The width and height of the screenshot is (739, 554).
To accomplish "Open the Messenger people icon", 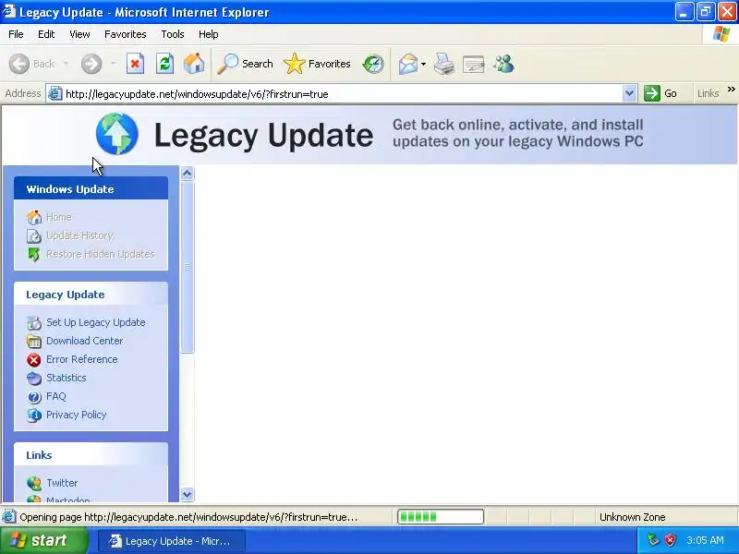I will click(503, 64).
